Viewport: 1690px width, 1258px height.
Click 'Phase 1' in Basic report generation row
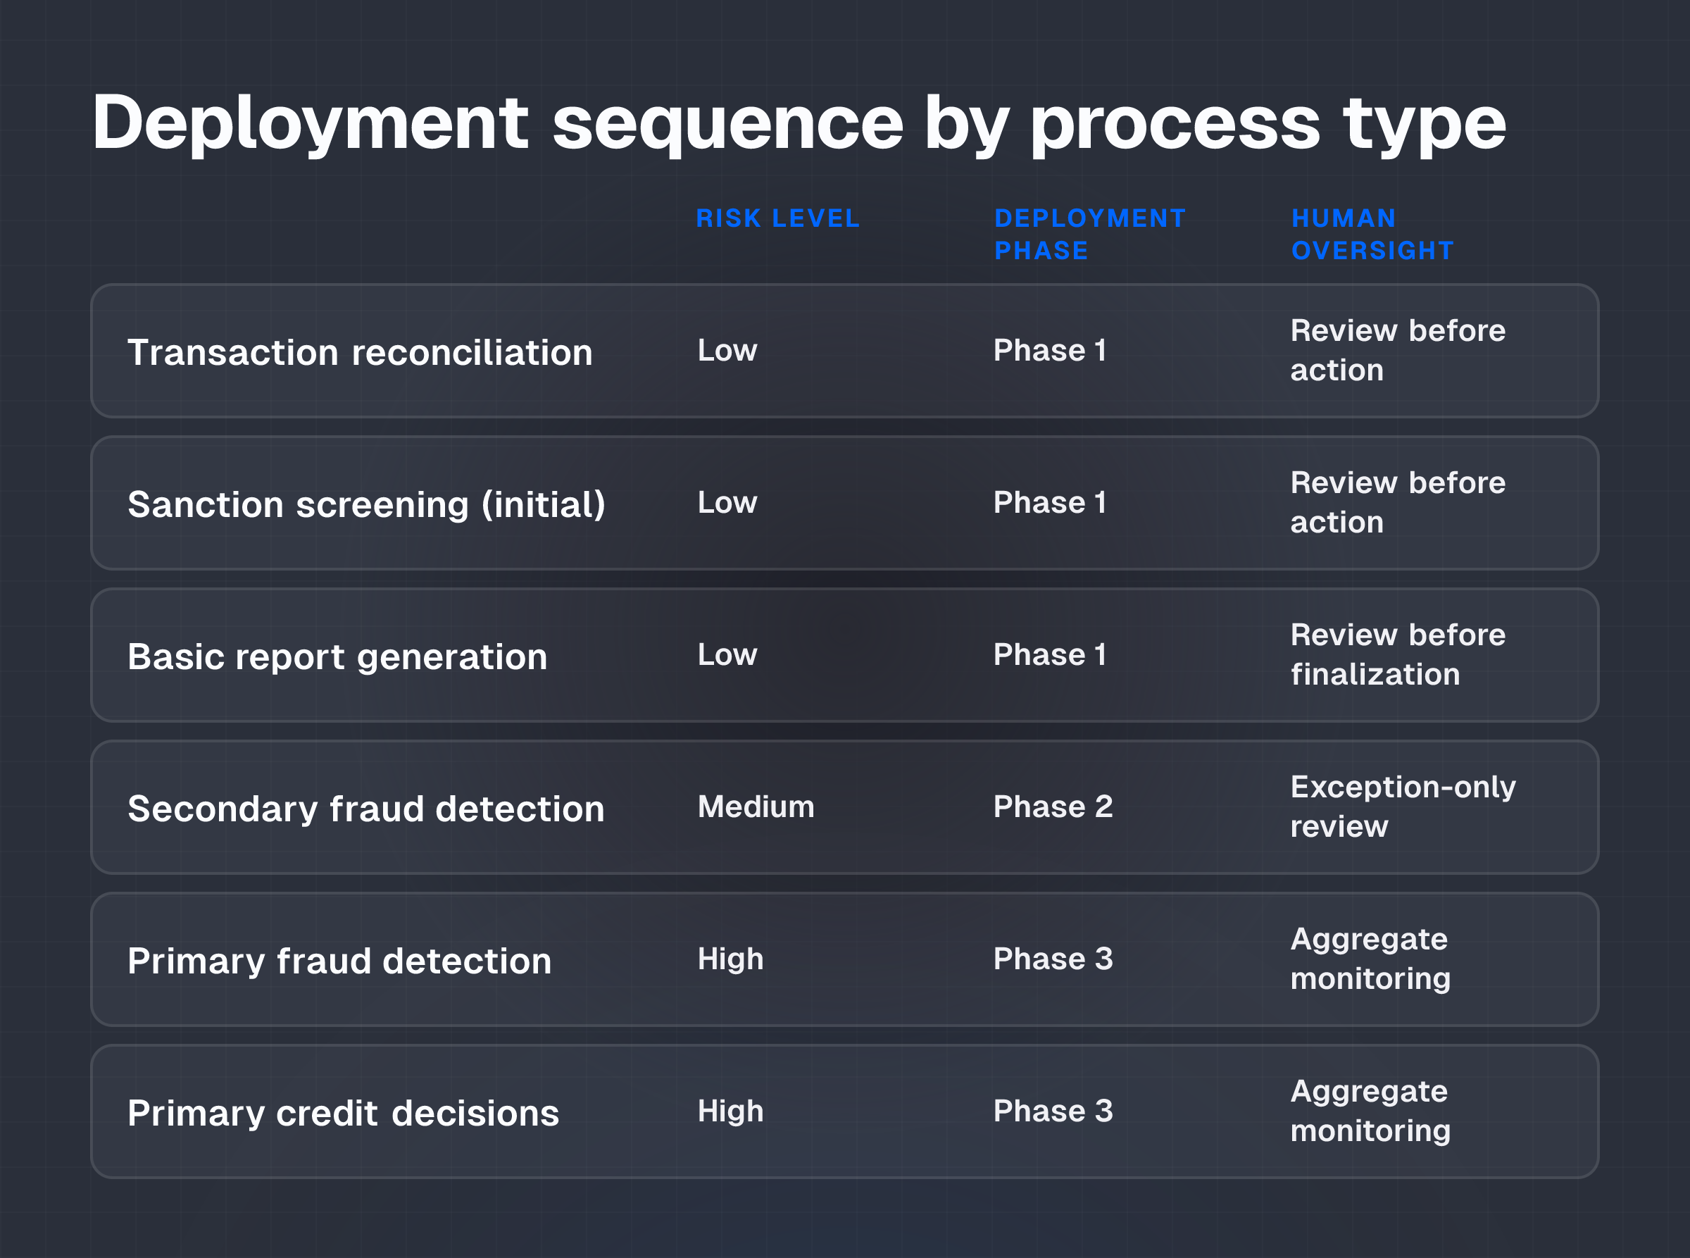point(1050,656)
